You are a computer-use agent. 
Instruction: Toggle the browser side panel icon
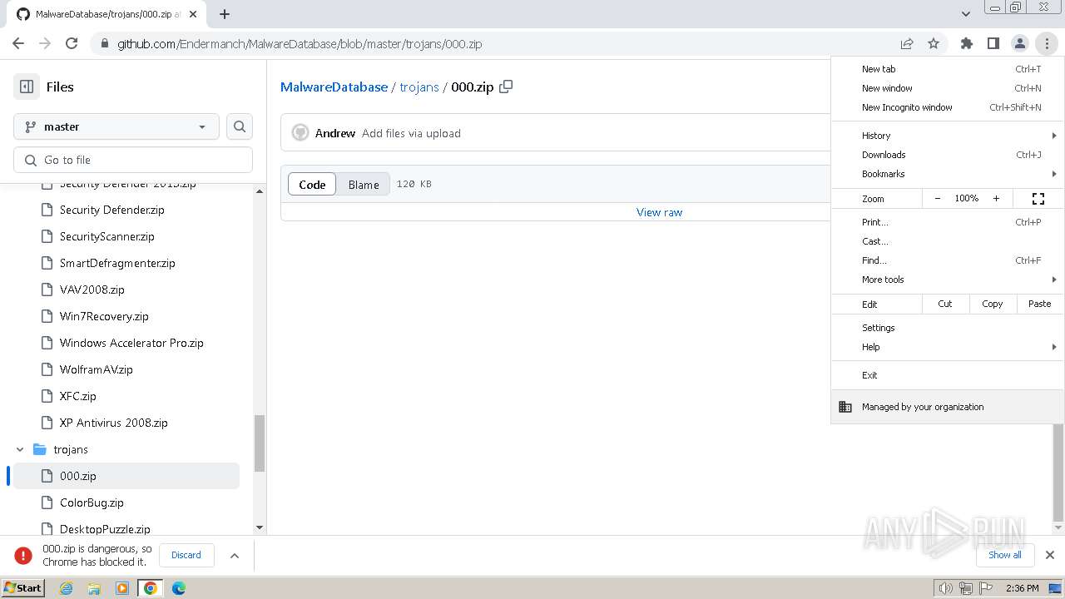click(x=993, y=43)
